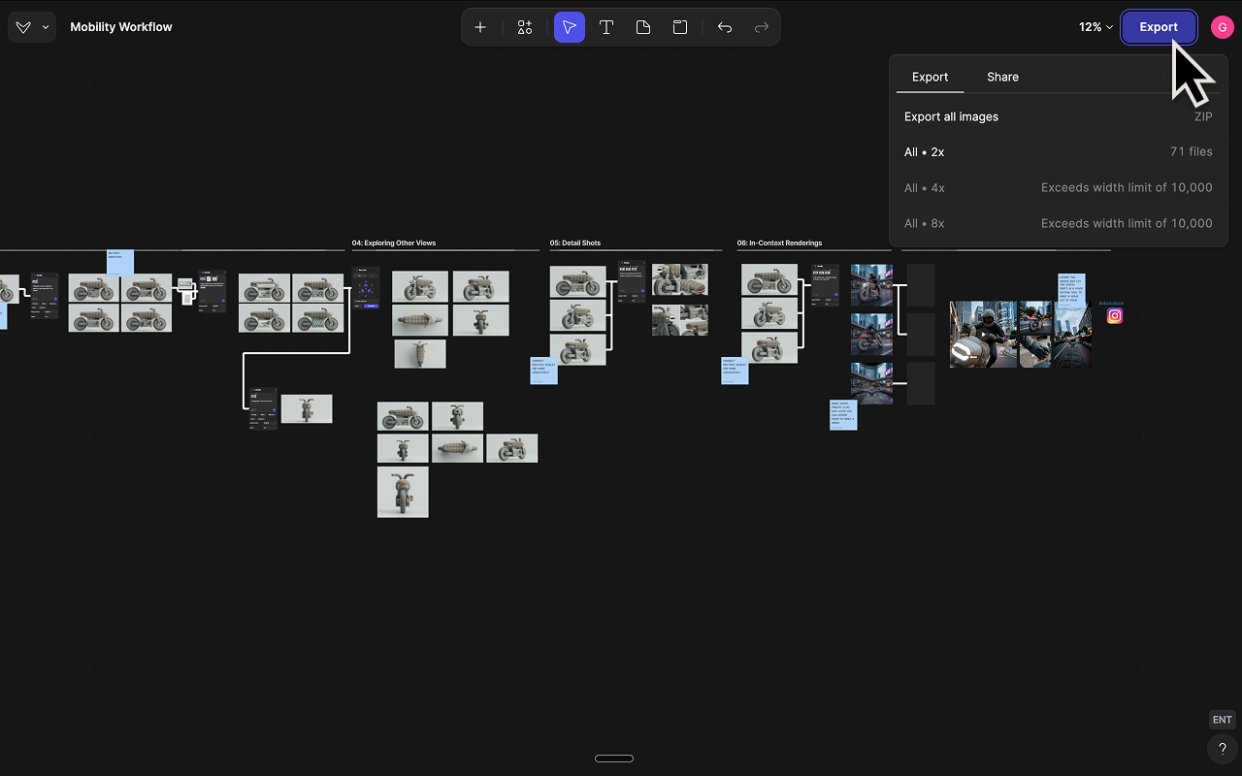Click the width limit warning on 4x row
This screenshot has height=776, width=1242.
1127,187
